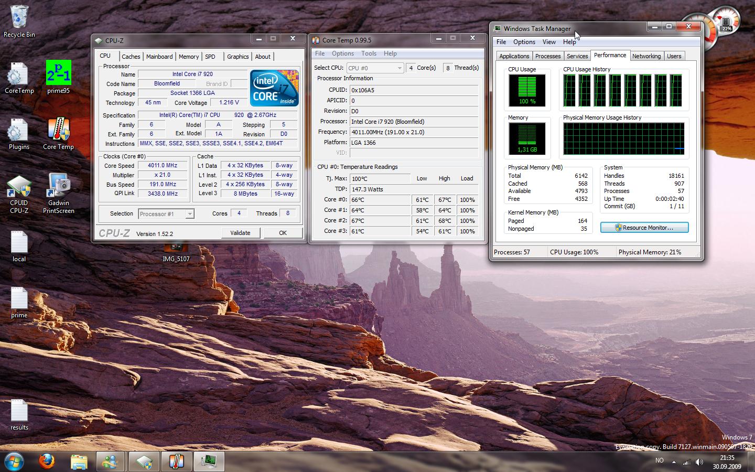This screenshot has width=755, height=472.
Task: Switch to the CPU-Z taskbar button
Action: pos(144,462)
